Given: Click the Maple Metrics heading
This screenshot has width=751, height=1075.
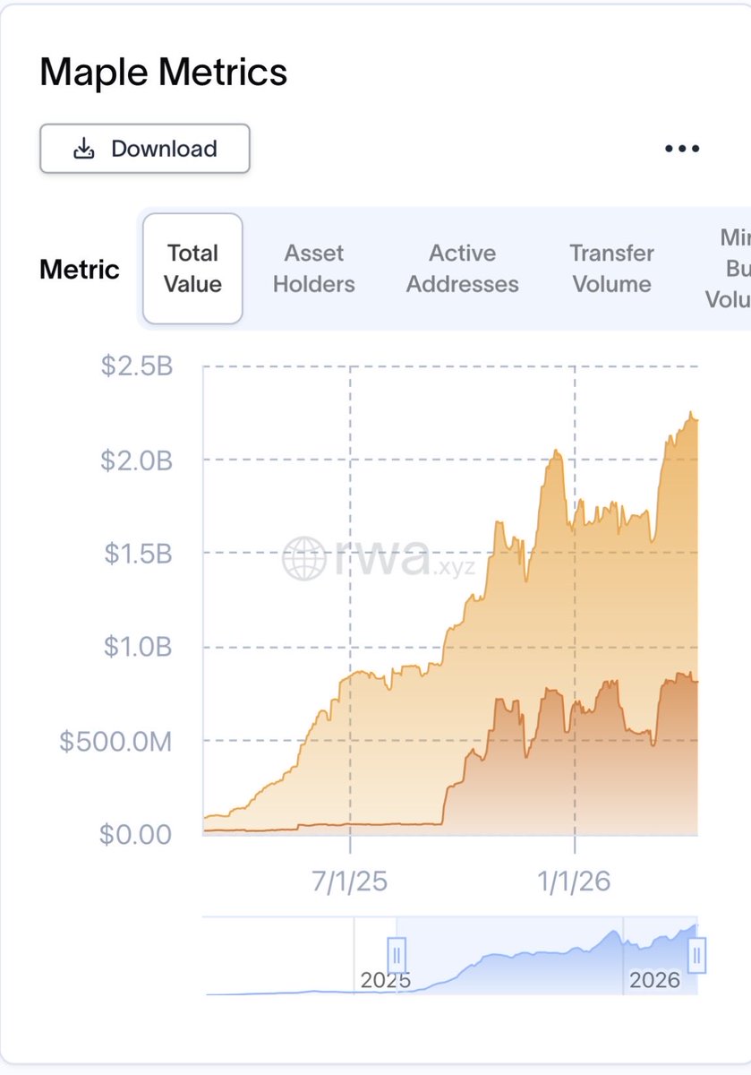Looking at the screenshot, I should coord(164,73).
